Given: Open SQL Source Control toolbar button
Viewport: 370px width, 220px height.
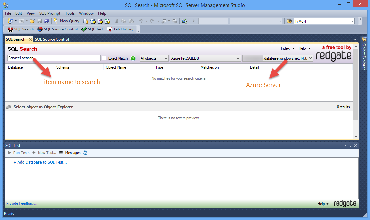Looking at the screenshot, I should tap(57, 29).
